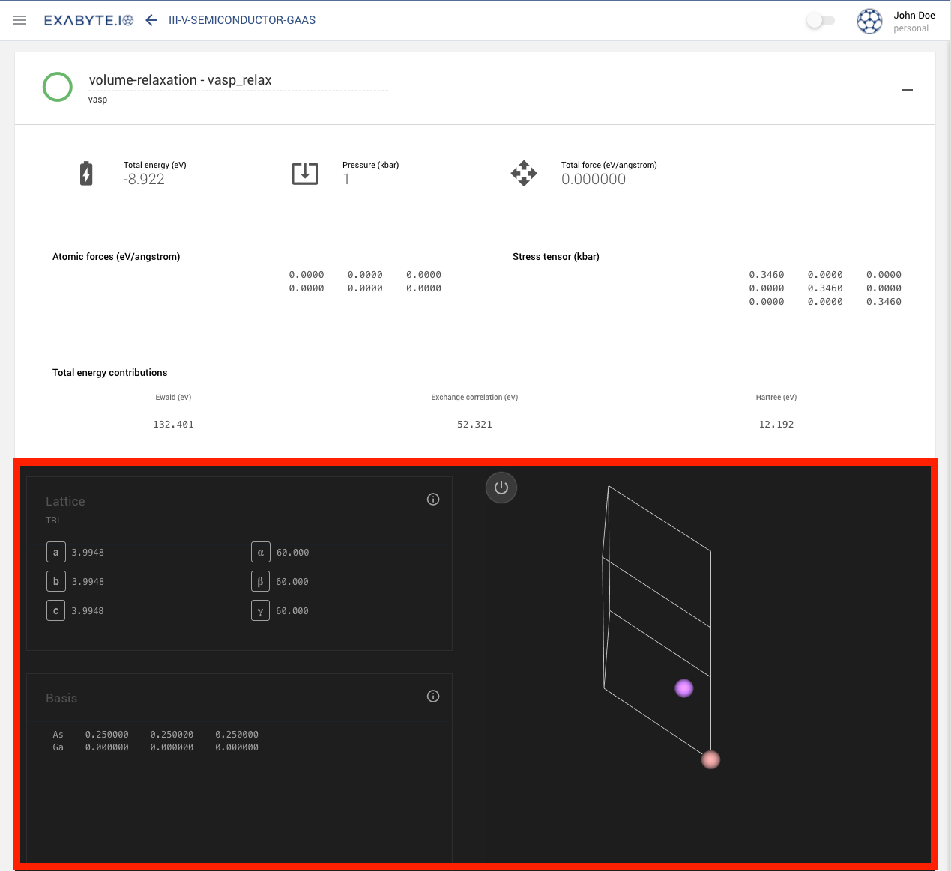Open the Basis info tooltip icon
This screenshot has height=871, width=951.
(432, 696)
